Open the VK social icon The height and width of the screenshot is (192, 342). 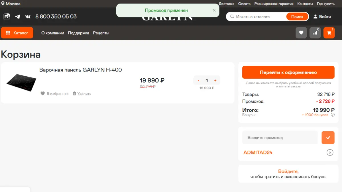click(28, 17)
